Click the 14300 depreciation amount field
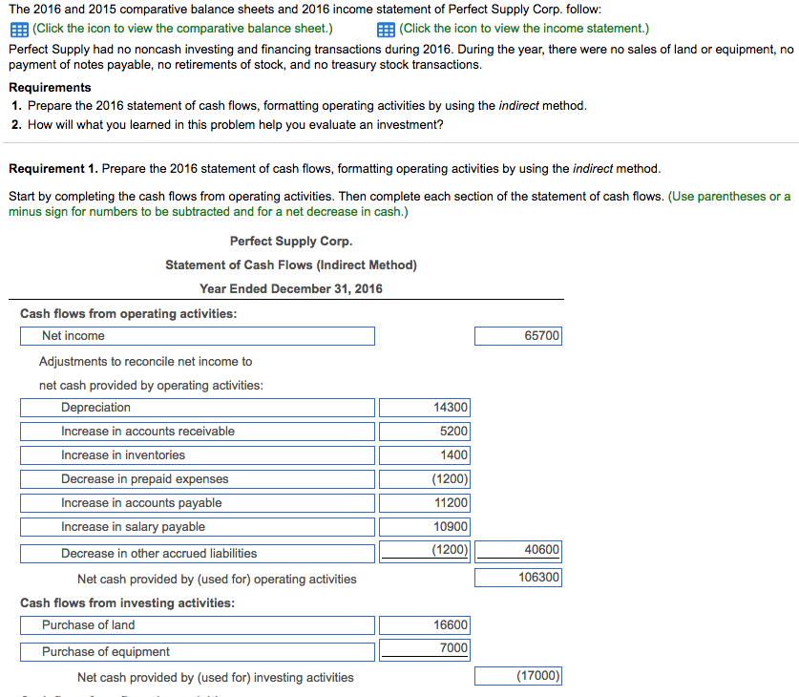The image size is (799, 697). click(424, 408)
